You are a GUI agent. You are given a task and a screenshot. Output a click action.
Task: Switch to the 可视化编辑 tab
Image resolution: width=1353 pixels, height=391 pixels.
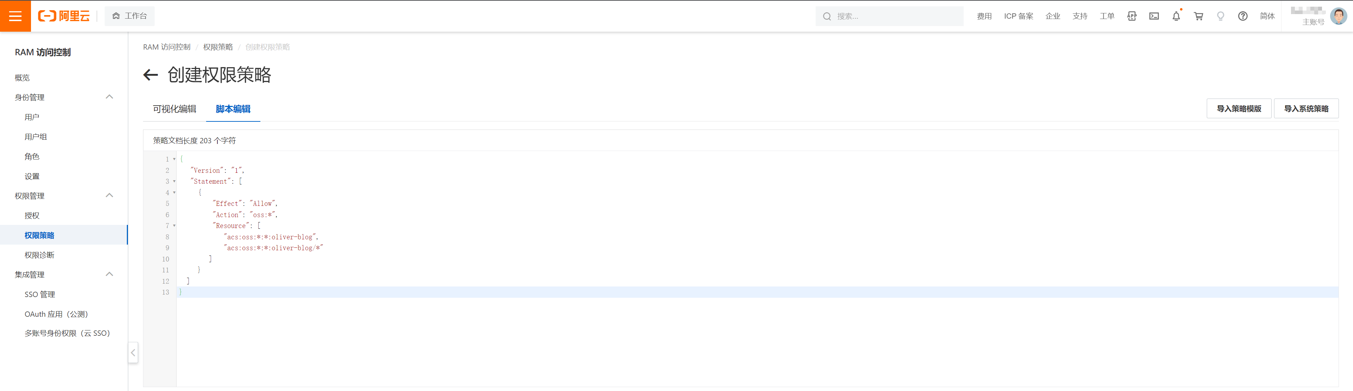(174, 109)
